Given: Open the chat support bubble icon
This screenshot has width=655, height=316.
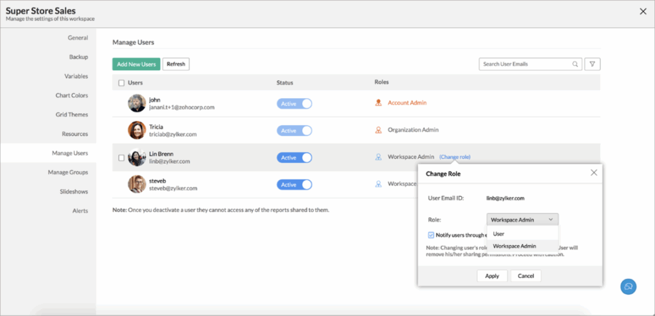Looking at the screenshot, I should point(628,287).
